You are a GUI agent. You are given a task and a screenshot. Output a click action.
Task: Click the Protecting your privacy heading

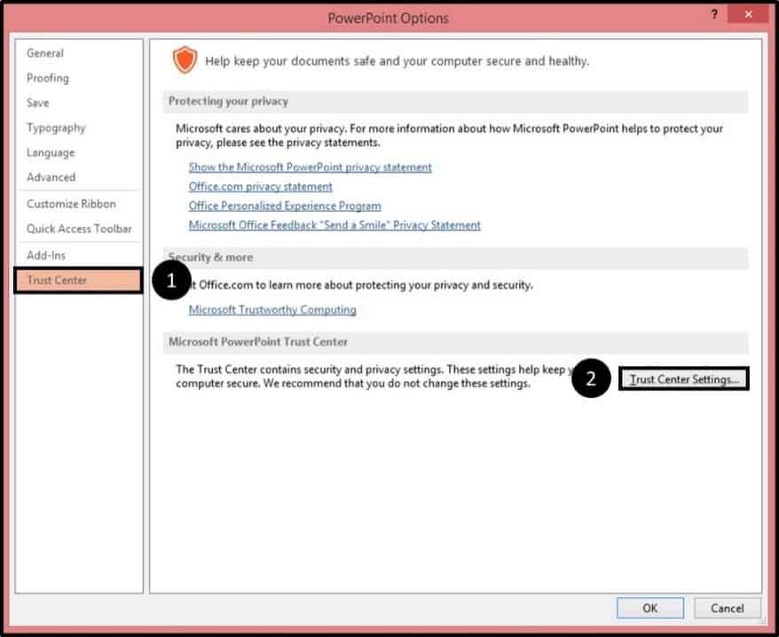pyautogui.click(x=228, y=101)
